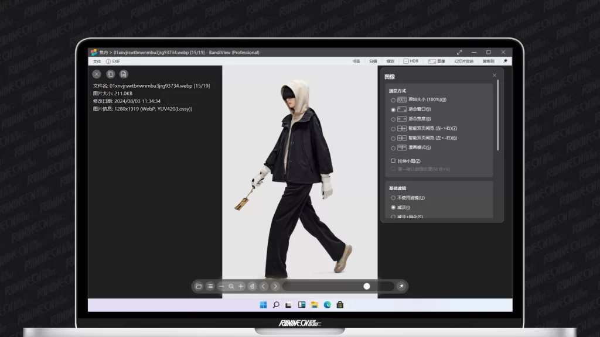Screen dimensions: 600x337
Task: Enable 拉伸小图 checkbox
Action: (x=394, y=161)
